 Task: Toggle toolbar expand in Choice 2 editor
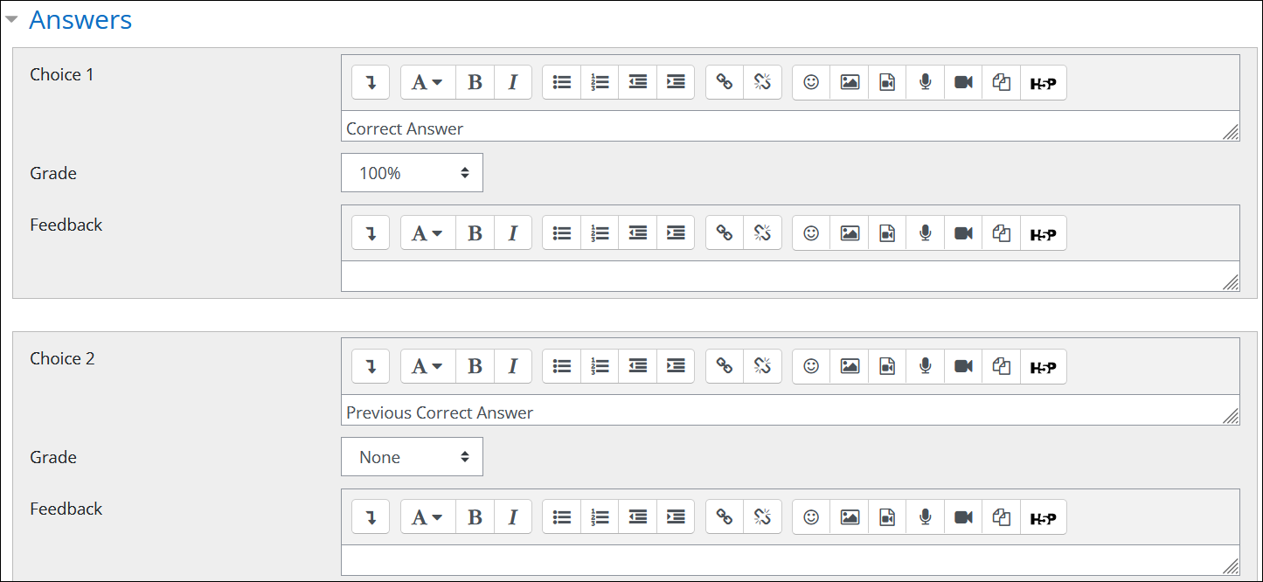[371, 366]
